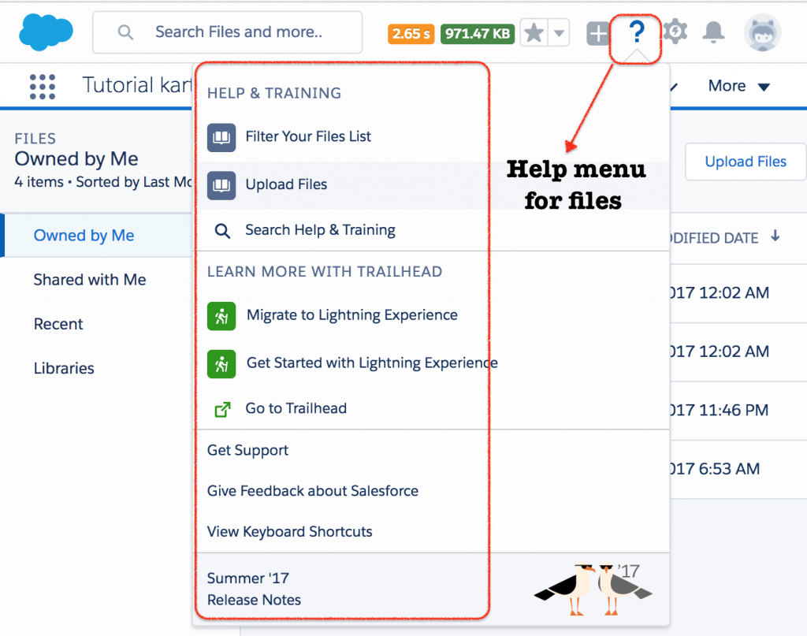Viewport: 807px width, 636px height.
Task: Expand the favorites list dropdown arrow
Action: 558,33
